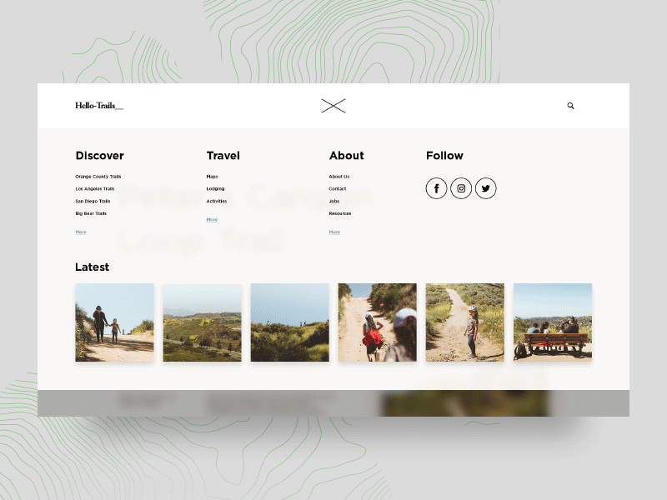
Task: Open the Big Bear Trails page
Action: [91, 213]
